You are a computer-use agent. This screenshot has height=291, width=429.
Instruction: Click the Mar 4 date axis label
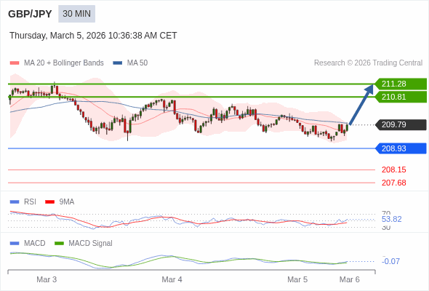tap(172, 279)
